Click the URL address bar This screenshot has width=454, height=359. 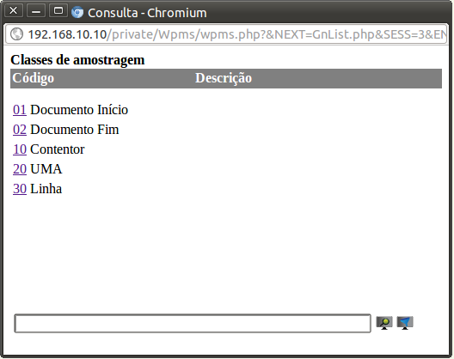point(226,34)
